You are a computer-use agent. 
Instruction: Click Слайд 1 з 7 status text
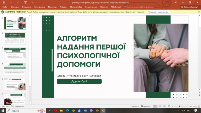(x=5, y=106)
